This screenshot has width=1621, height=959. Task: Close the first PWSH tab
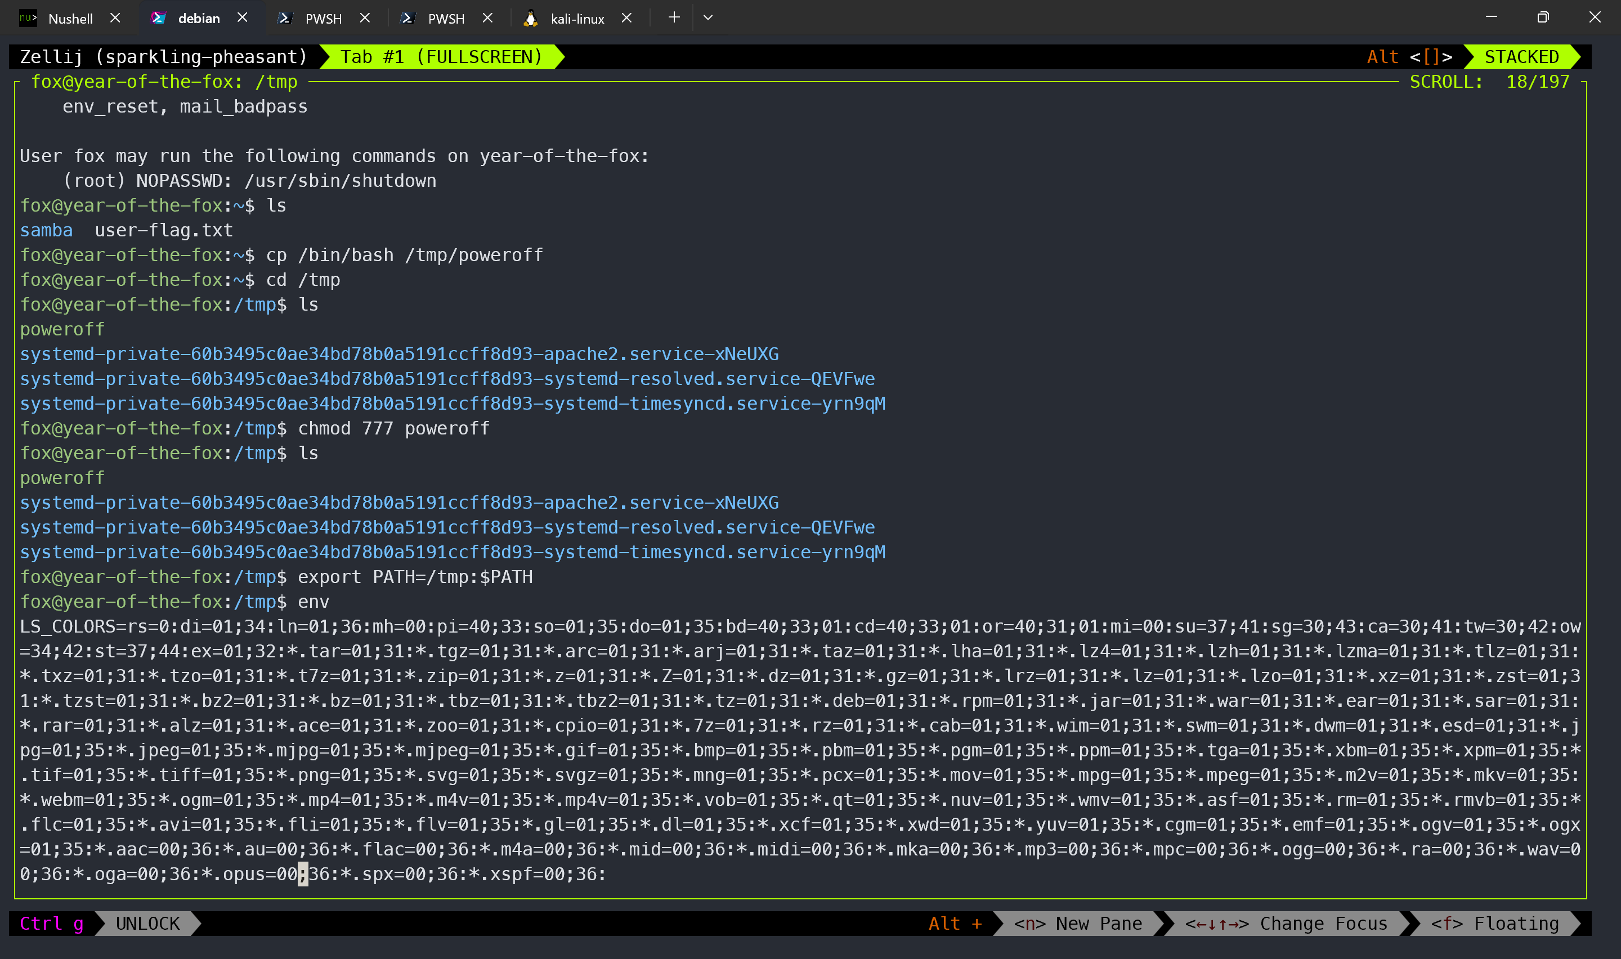[365, 18]
